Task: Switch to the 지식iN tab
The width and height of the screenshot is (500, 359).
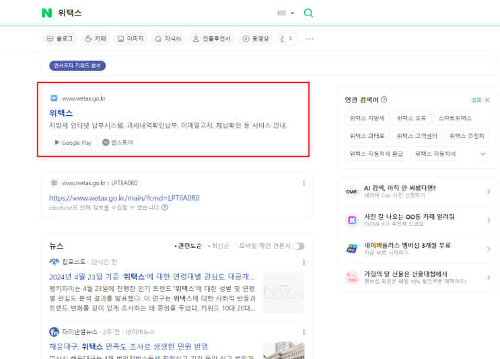Action: (x=168, y=38)
